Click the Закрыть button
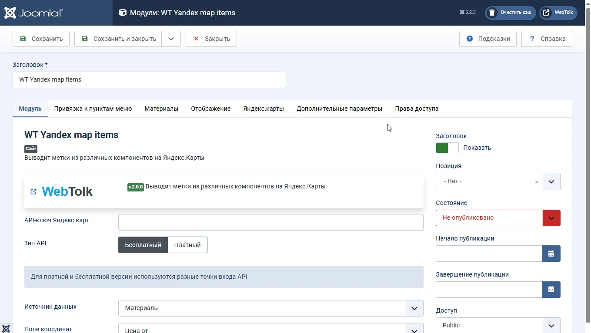Screen dimensions: 591x333 [x=211, y=39]
